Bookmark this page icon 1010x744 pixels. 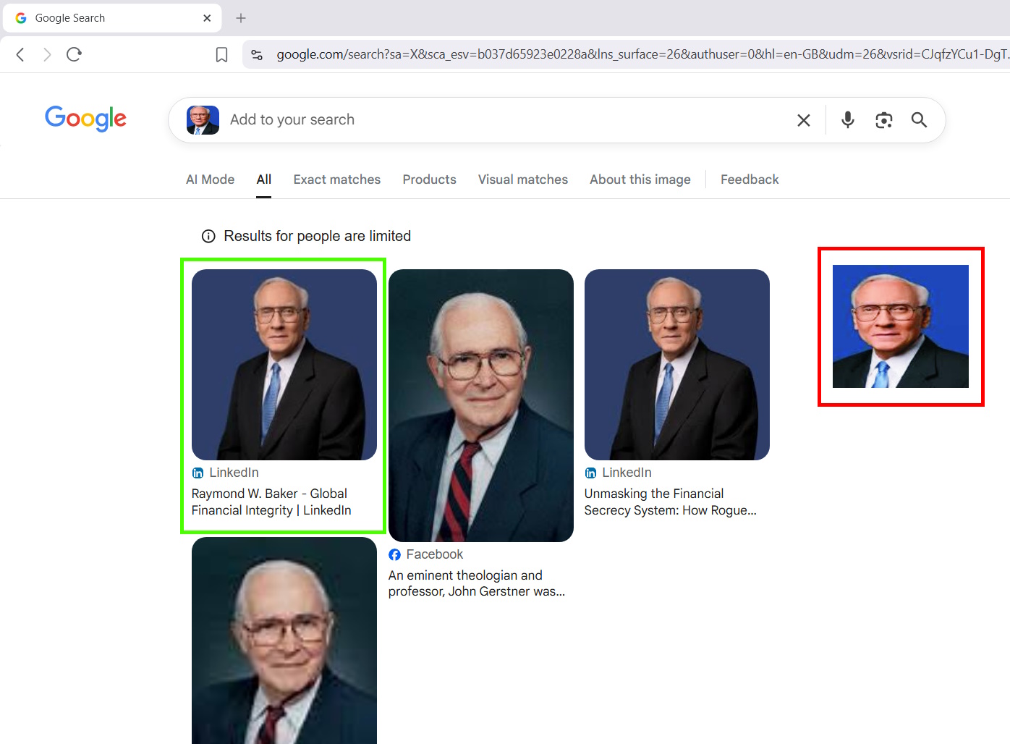pos(222,55)
